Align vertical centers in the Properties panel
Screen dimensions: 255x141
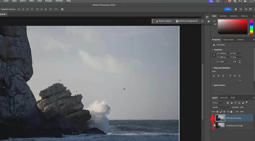(235, 76)
